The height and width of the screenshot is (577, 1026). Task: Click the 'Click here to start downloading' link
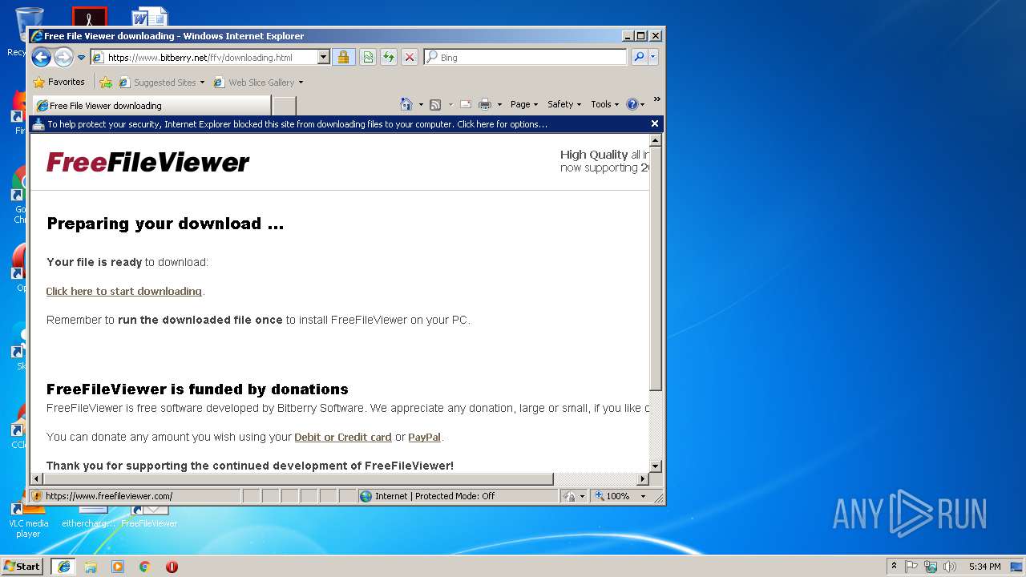(x=123, y=291)
